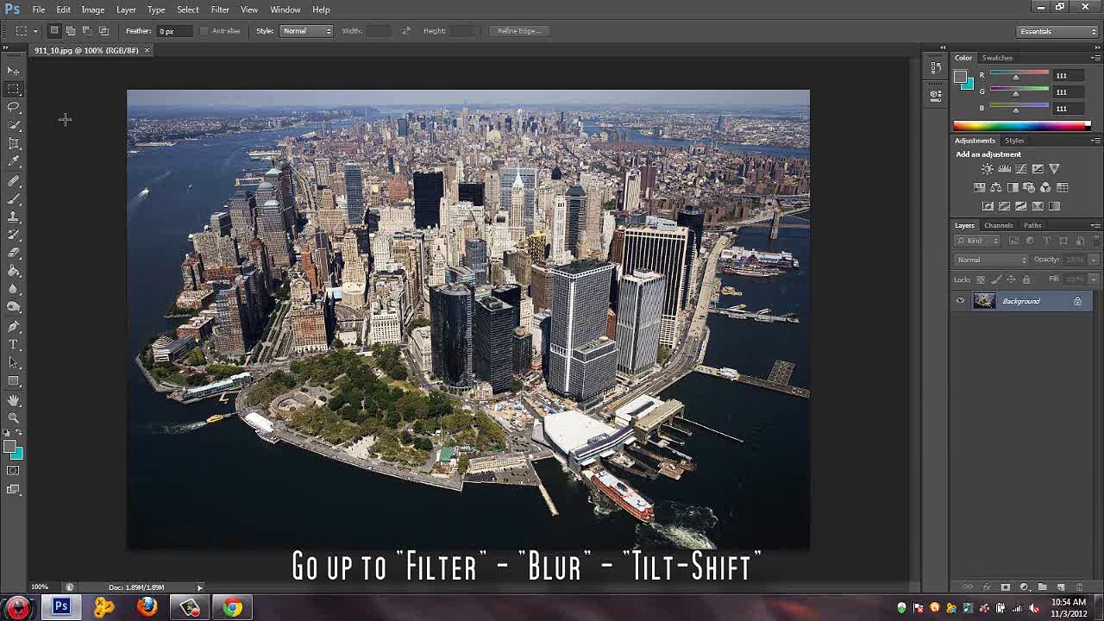This screenshot has width=1104, height=621.
Task: Toggle Edit in Quick Mask mode
Action: tap(13, 471)
